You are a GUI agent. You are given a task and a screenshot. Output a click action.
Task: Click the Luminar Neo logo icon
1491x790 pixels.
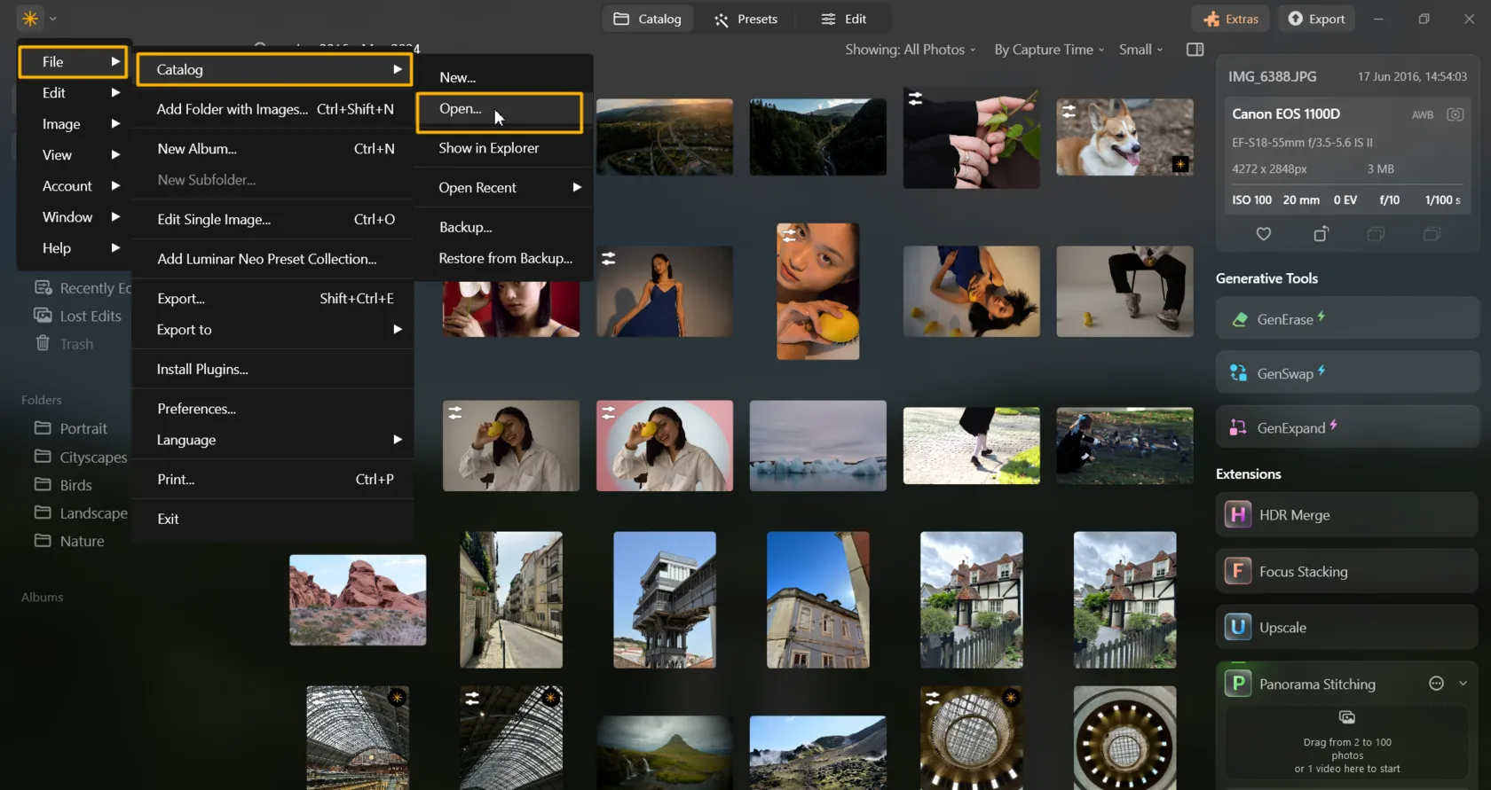pos(30,19)
